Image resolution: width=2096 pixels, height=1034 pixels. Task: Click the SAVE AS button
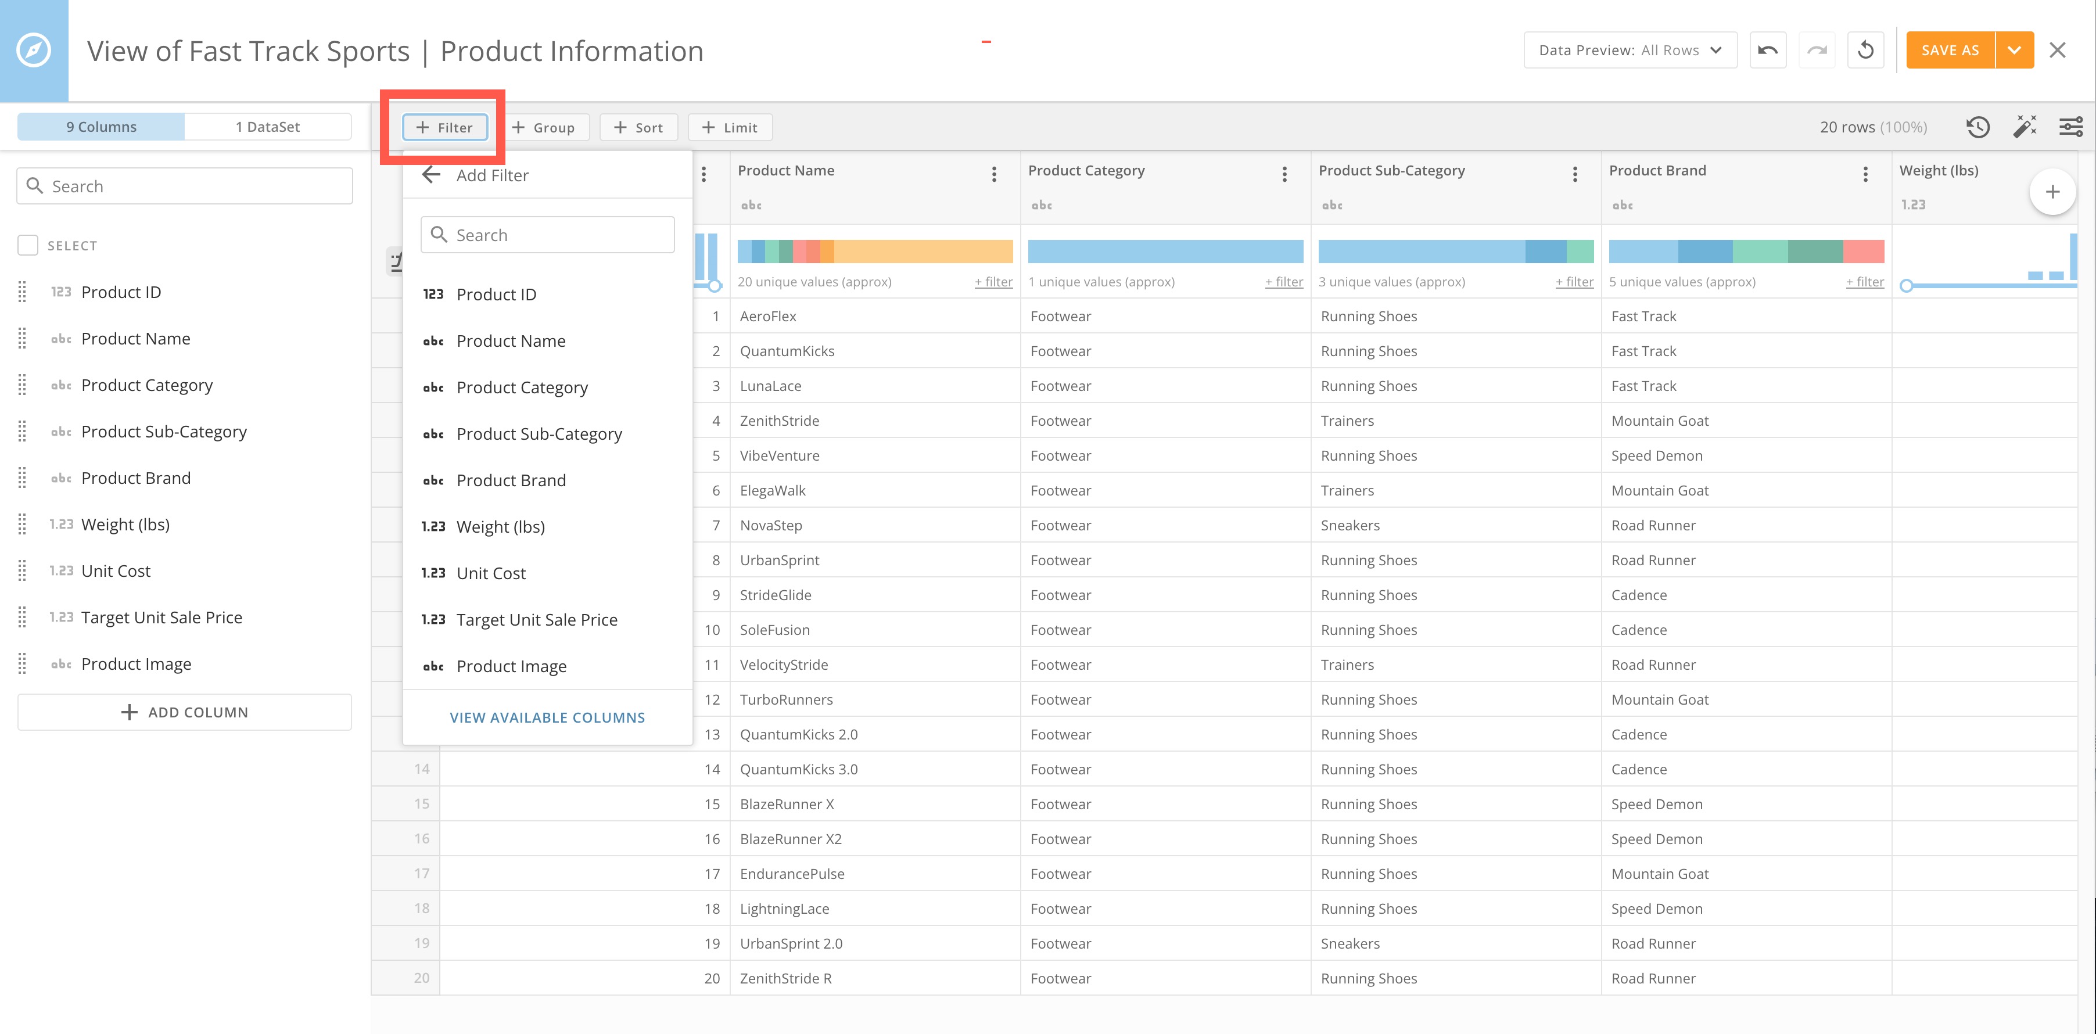[1950, 49]
